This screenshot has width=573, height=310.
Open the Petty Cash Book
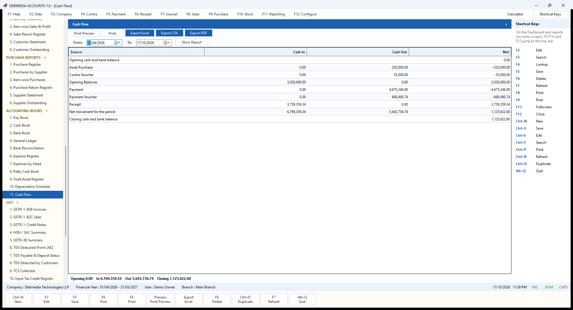[24, 172]
